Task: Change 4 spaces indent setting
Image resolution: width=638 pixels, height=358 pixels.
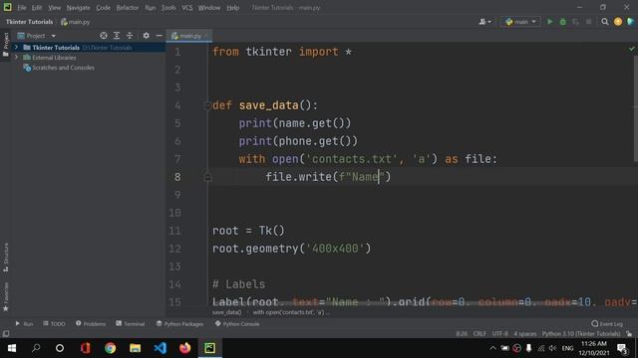Action: coord(525,334)
